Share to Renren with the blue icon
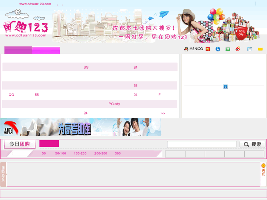Screen dimensions: 267x200 218,49
